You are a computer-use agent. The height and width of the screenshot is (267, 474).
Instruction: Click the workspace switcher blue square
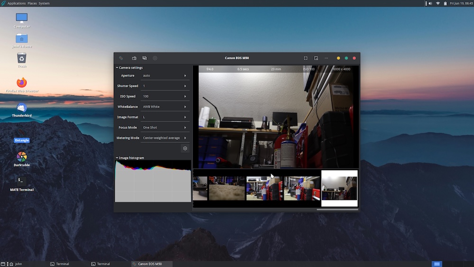click(x=437, y=264)
